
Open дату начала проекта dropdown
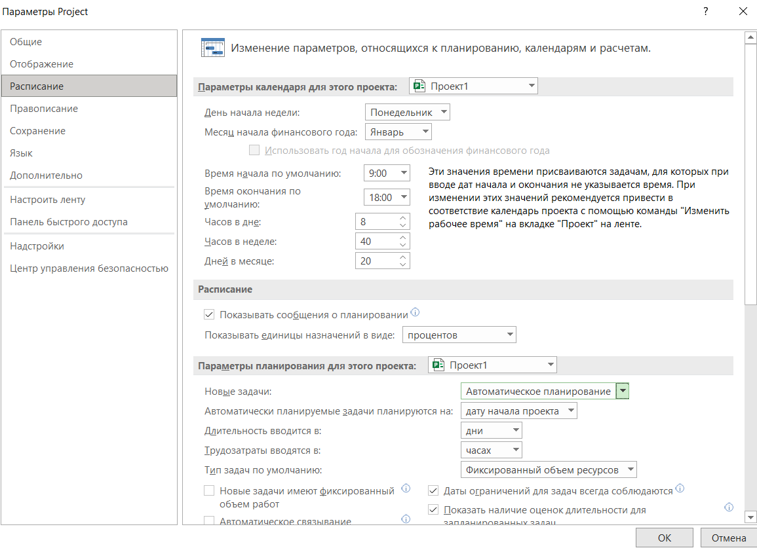coord(519,411)
